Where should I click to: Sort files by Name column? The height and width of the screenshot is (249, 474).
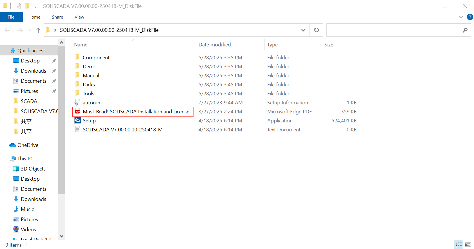[81, 45]
